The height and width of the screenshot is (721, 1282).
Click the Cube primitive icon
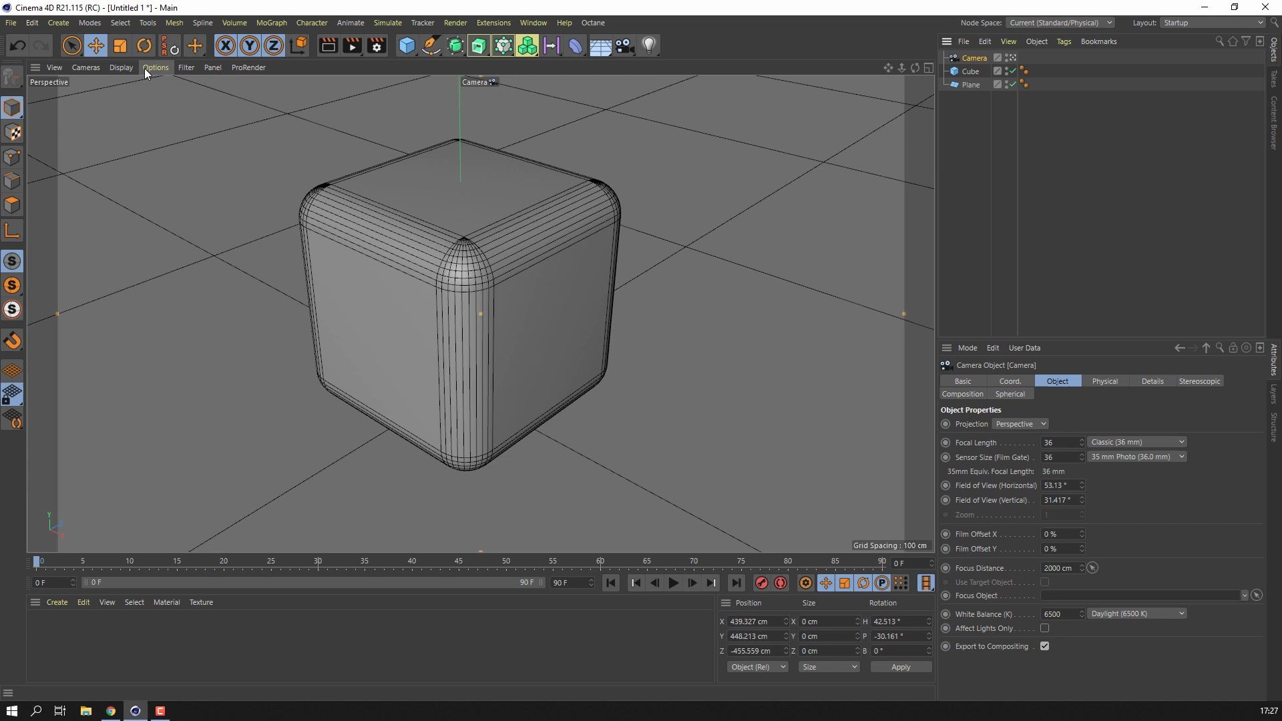coord(407,45)
